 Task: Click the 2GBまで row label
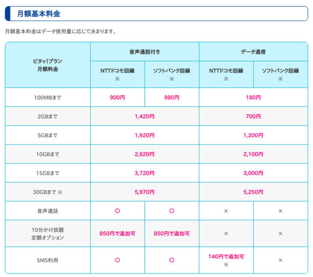(47, 116)
